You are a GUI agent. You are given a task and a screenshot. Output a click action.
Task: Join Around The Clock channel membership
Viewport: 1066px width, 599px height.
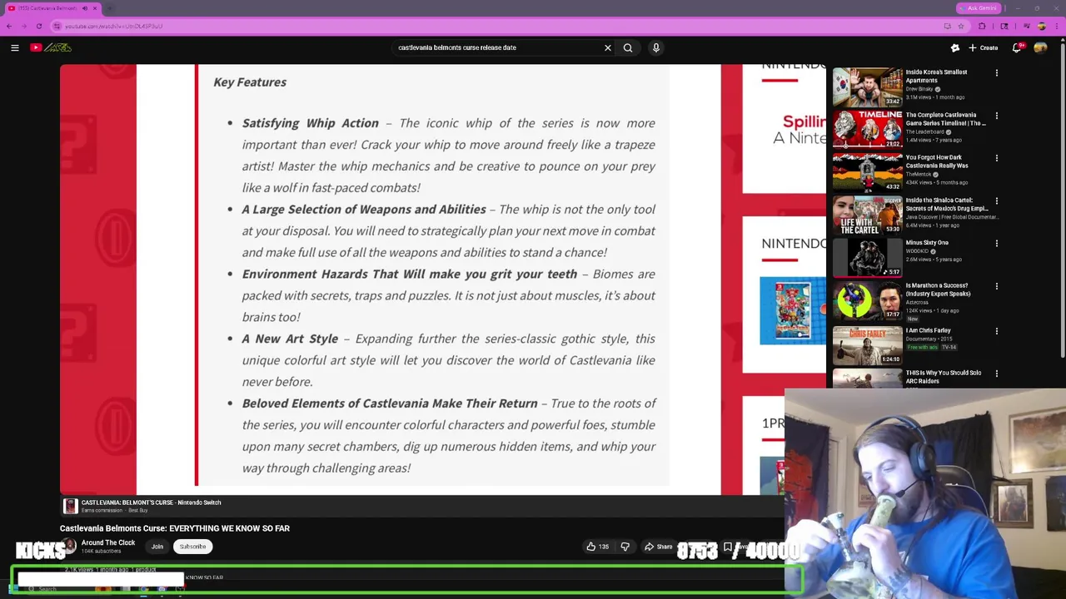(157, 547)
